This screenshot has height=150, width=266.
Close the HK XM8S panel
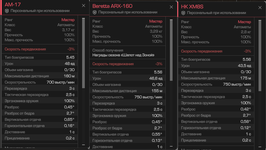[x=260, y=8]
